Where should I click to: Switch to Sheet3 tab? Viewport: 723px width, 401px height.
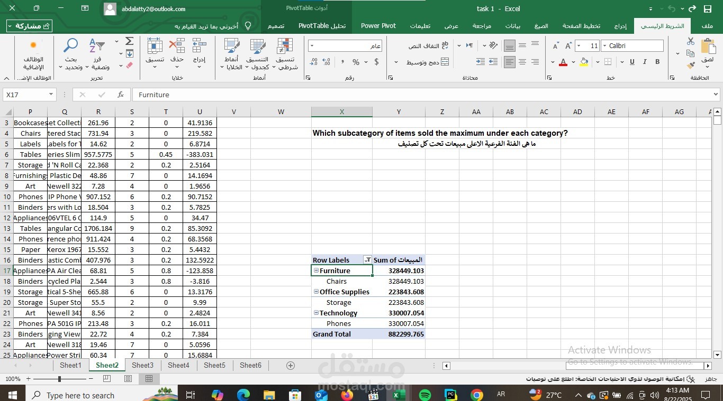(142, 365)
